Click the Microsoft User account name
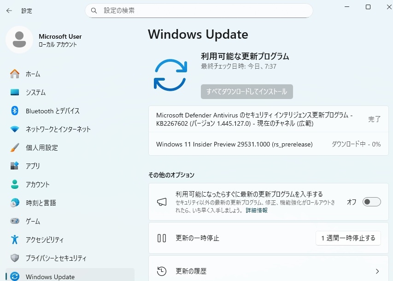The height and width of the screenshot is (281, 393). (60, 36)
